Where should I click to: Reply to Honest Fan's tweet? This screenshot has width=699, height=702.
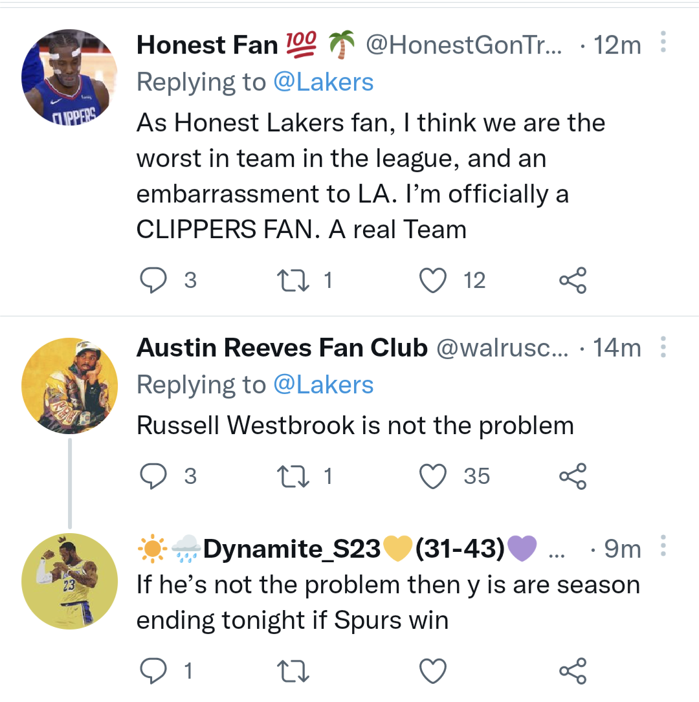[153, 280]
